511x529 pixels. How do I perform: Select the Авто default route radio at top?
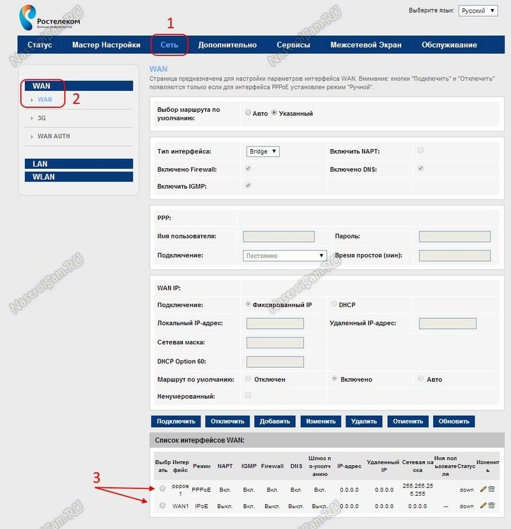(x=248, y=113)
